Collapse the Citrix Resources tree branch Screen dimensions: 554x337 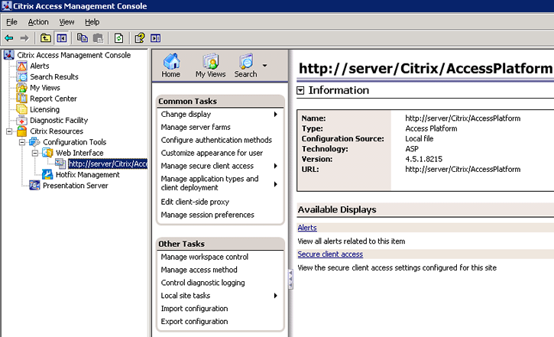(x=9, y=131)
